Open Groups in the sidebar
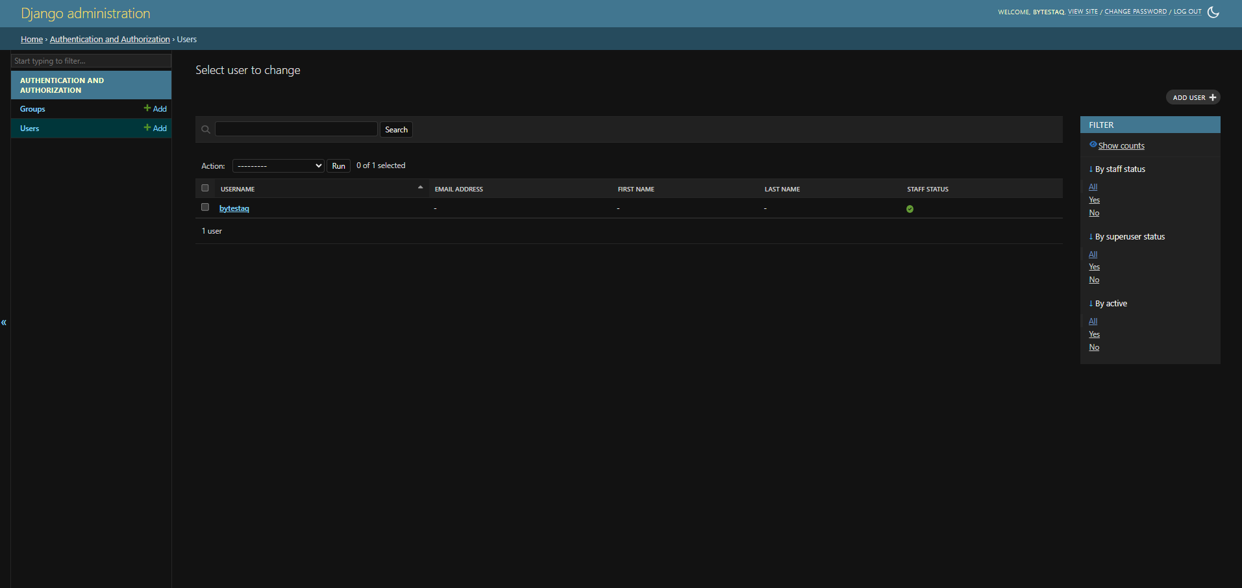The height and width of the screenshot is (588, 1242). [32, 109]
